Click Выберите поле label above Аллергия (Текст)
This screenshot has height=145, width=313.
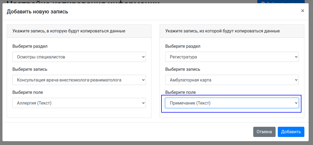point(28,92)
